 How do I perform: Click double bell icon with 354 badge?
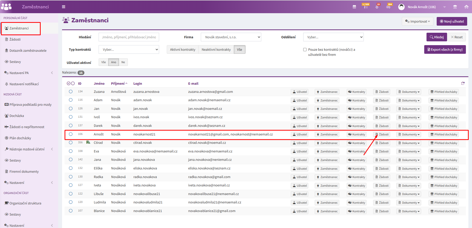pyautogui.click(x=389, y=6)
